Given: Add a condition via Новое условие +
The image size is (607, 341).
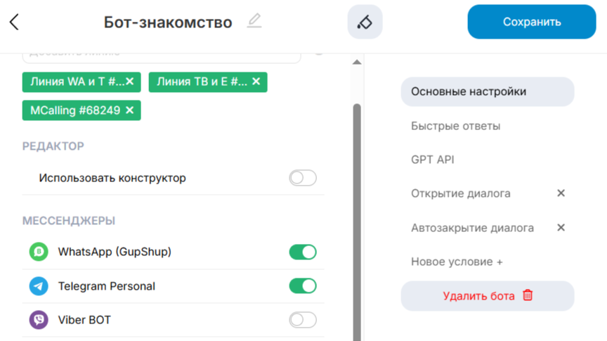Looking at the screenshot, I should [457, 262].
